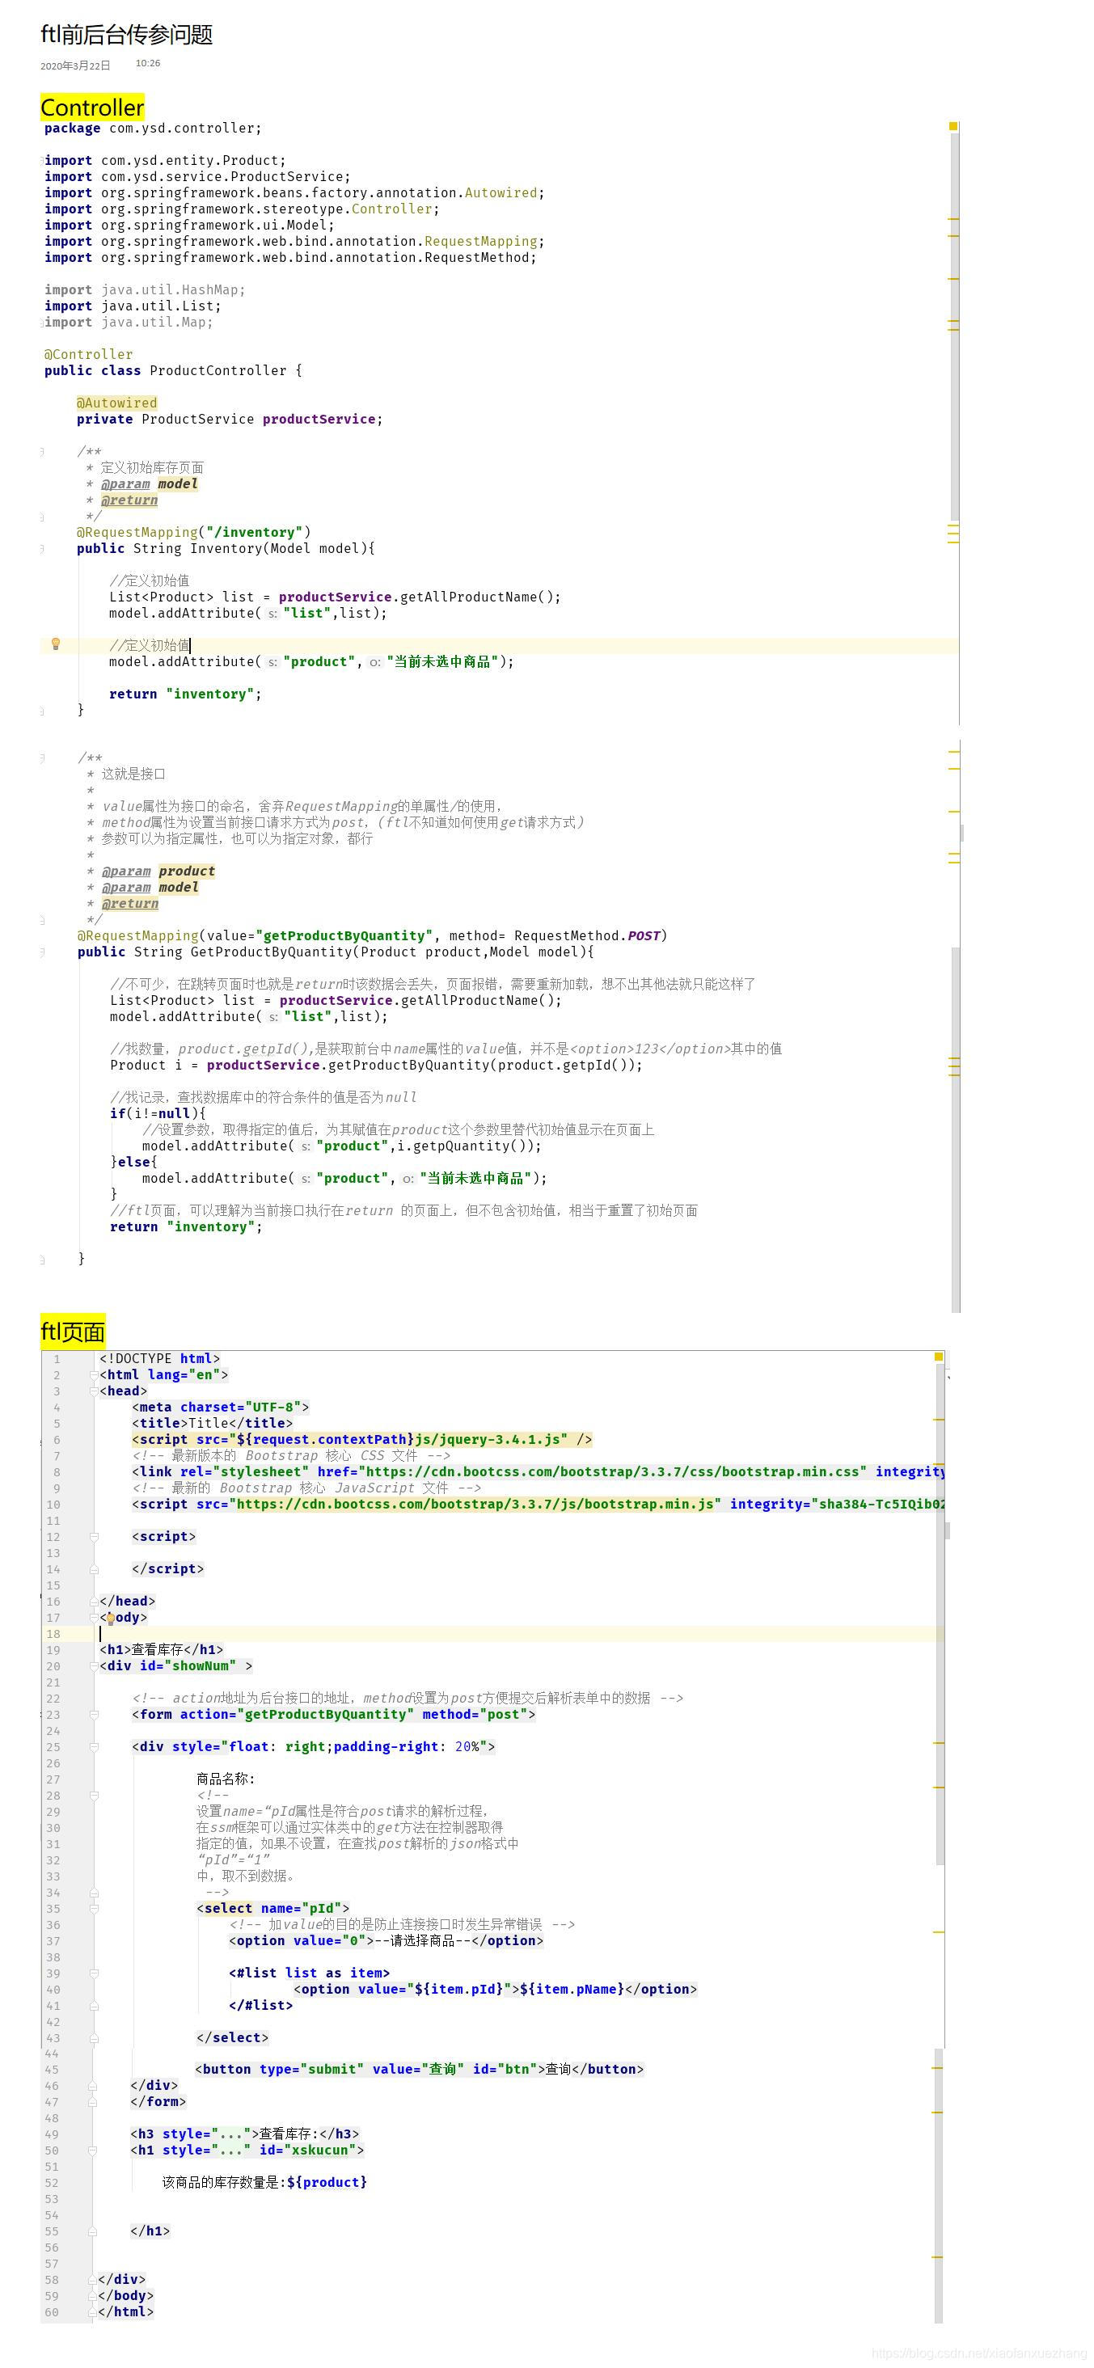The width and height of the screenshot is (1094, 2368).
Task: Click public class ProductController line
Action: click(x=173, y=371)
